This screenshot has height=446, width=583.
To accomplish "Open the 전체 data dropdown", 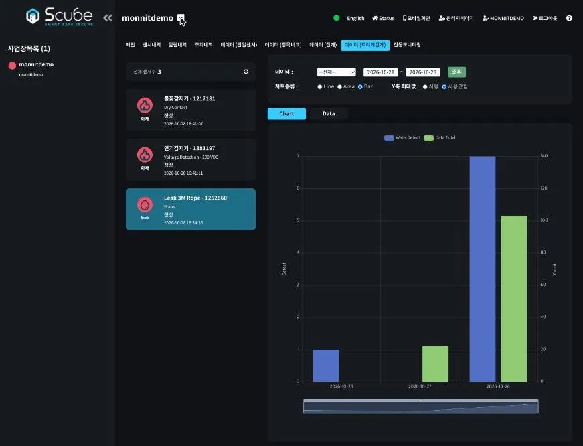I will [x=337, y=72].
